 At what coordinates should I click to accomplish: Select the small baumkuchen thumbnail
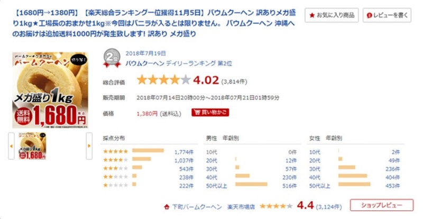click(32, 146)
